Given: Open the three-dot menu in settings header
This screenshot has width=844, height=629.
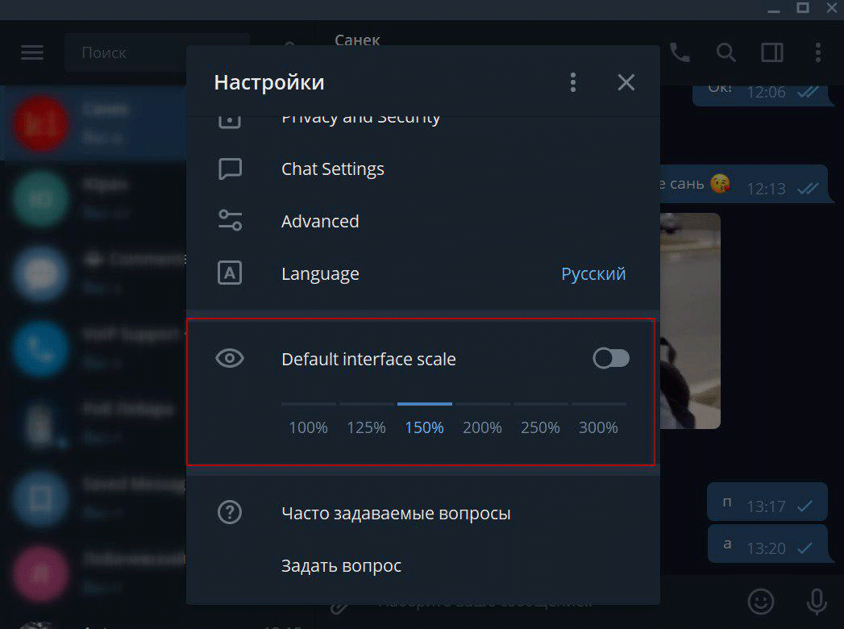Looking at the screenshot, I should click(x=573, y=82).
